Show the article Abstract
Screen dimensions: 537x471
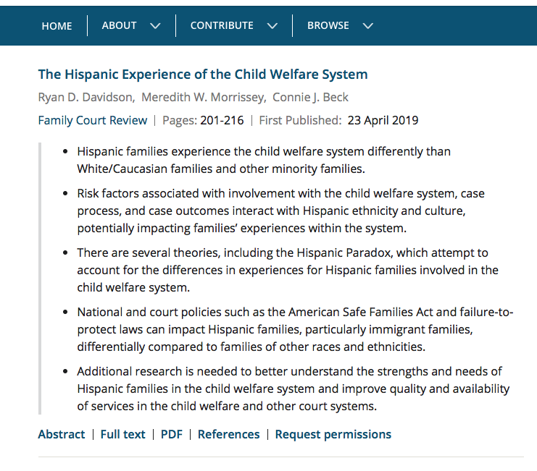pos(61,434)
